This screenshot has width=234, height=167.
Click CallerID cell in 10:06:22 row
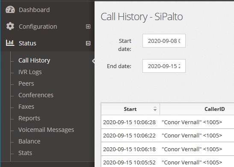coord(192,135)
